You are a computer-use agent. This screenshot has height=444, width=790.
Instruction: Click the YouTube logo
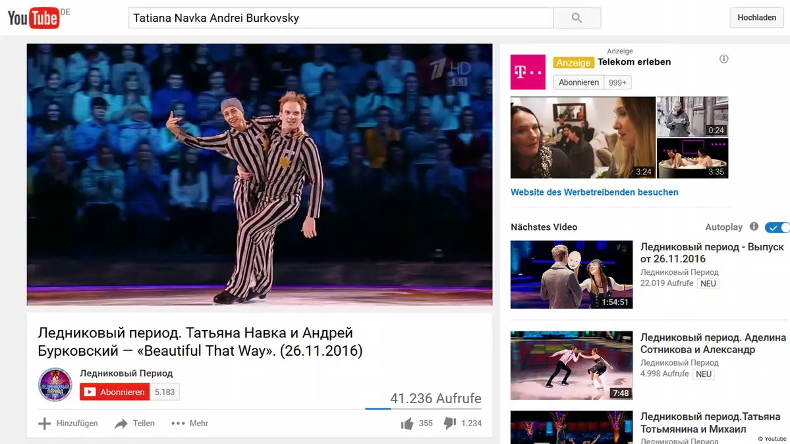pos(34,18)
